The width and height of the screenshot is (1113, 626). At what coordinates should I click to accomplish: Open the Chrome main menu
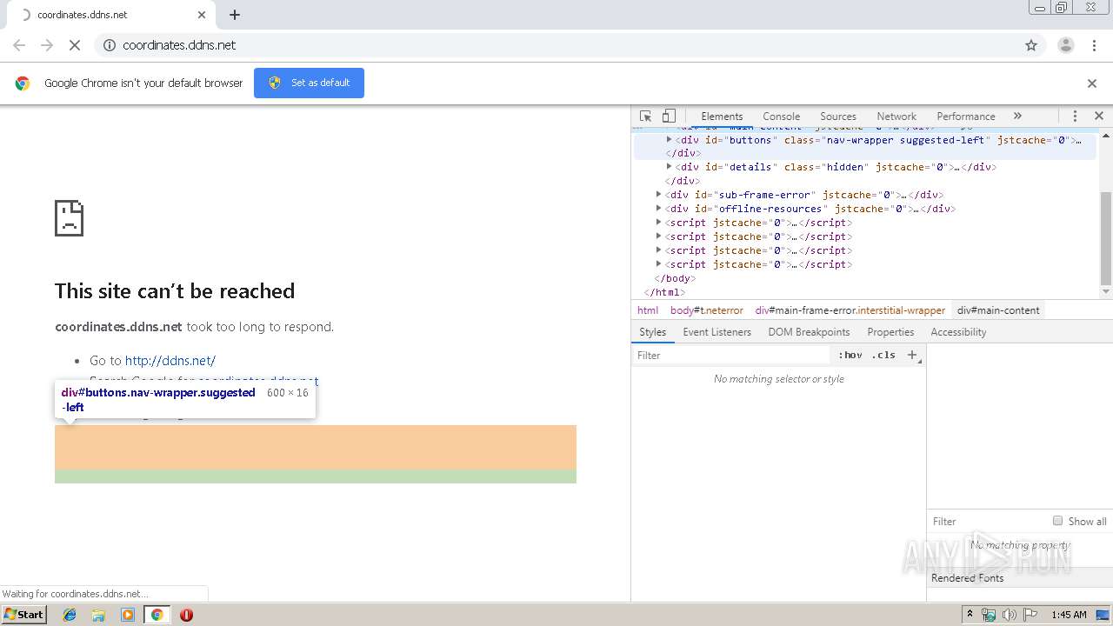pyautogui.click(x=1095, y=45)
